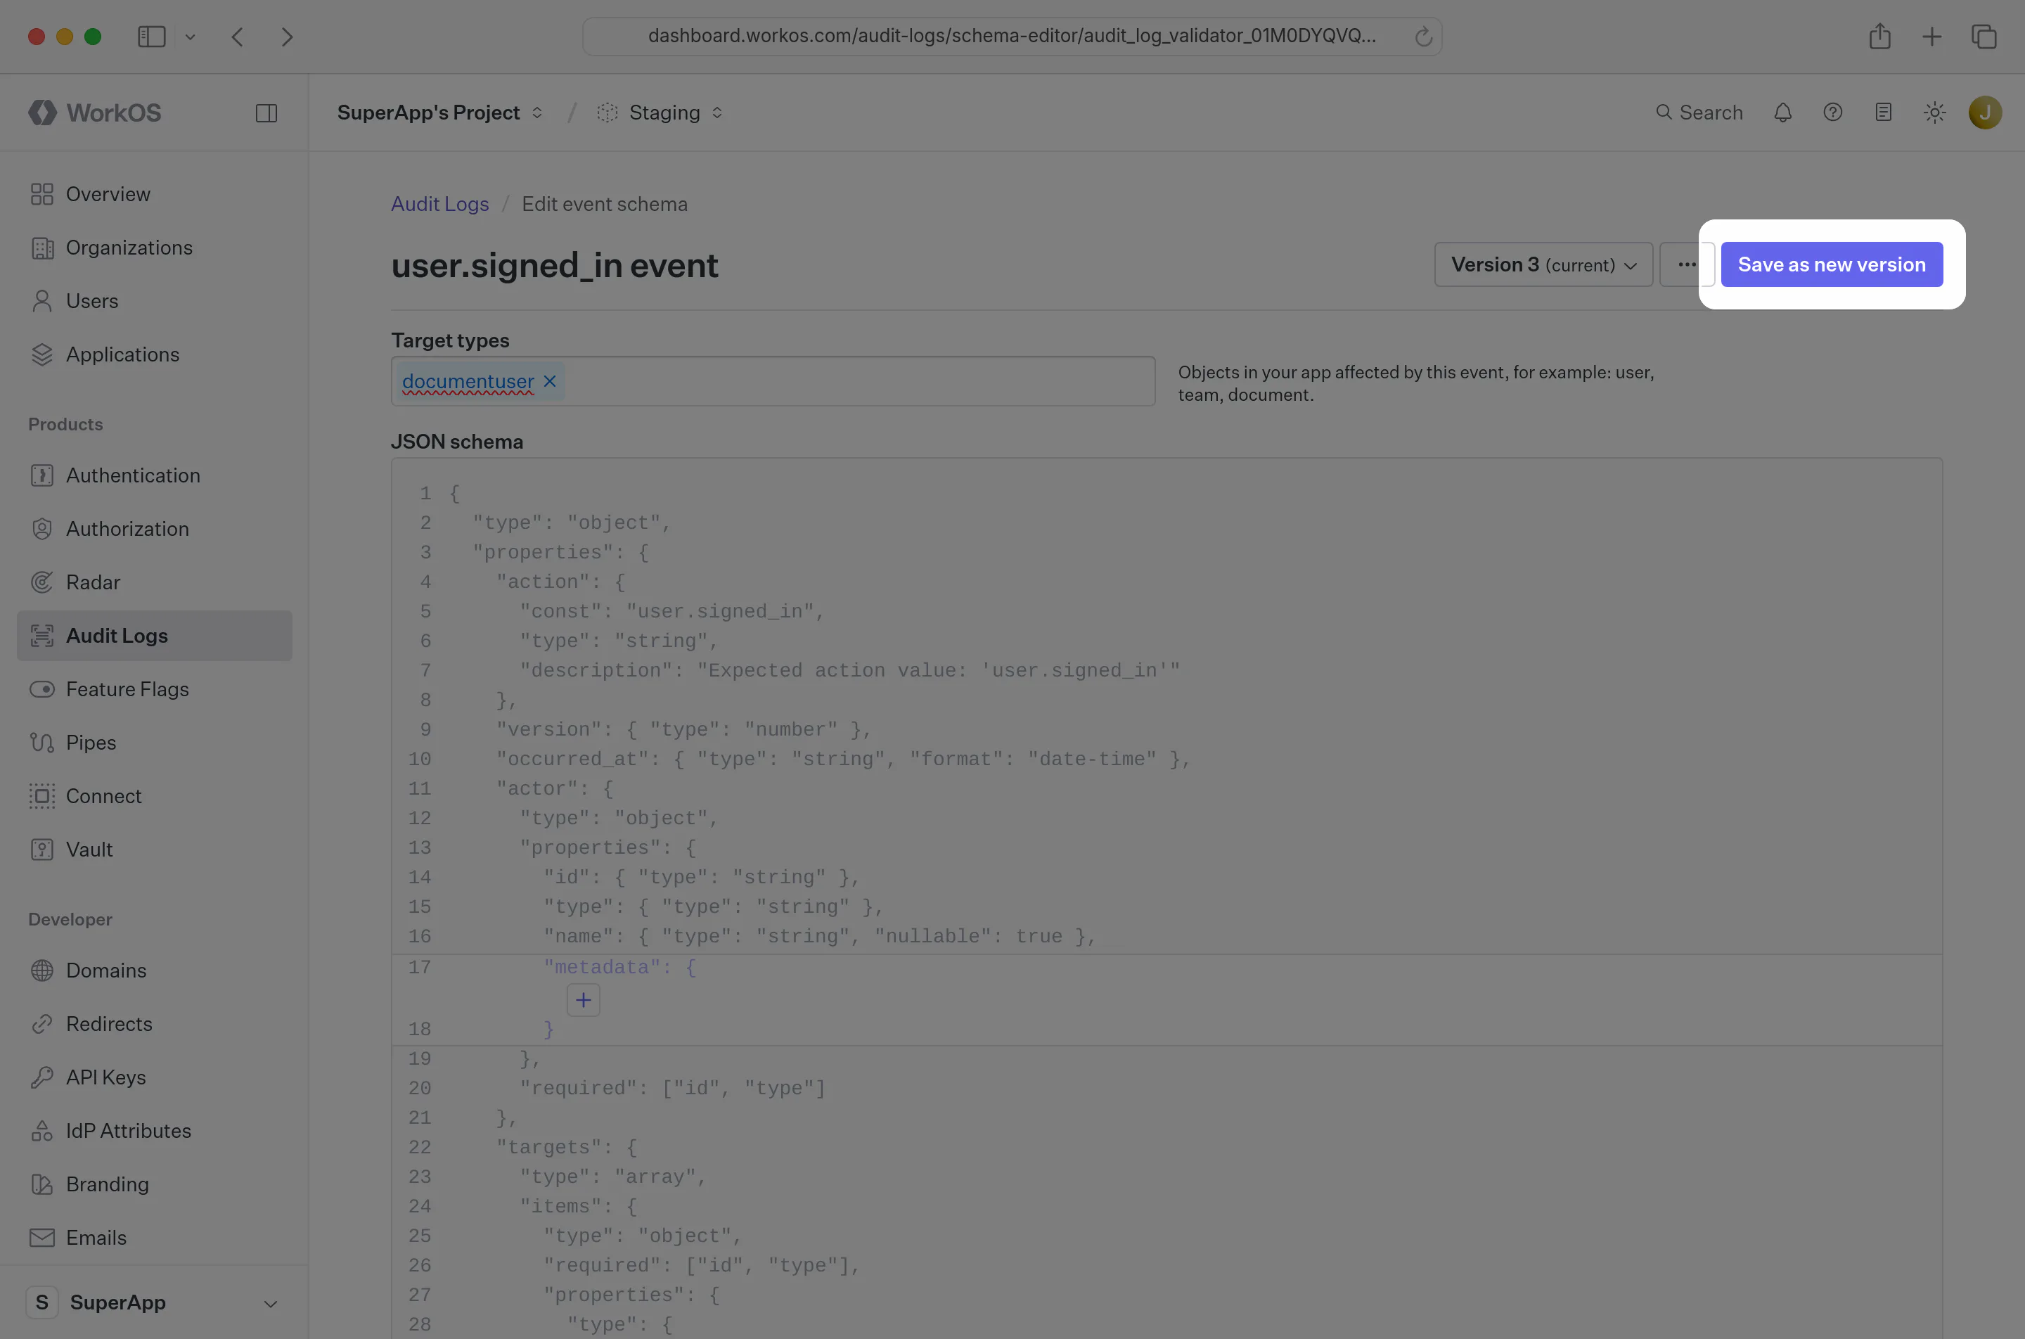Viewport: 2025px width, 1339px height.
Task: Go back in Safari
Action: coord(238,37)
